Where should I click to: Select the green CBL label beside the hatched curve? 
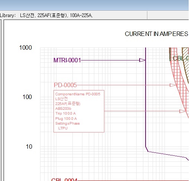(181, 58)
